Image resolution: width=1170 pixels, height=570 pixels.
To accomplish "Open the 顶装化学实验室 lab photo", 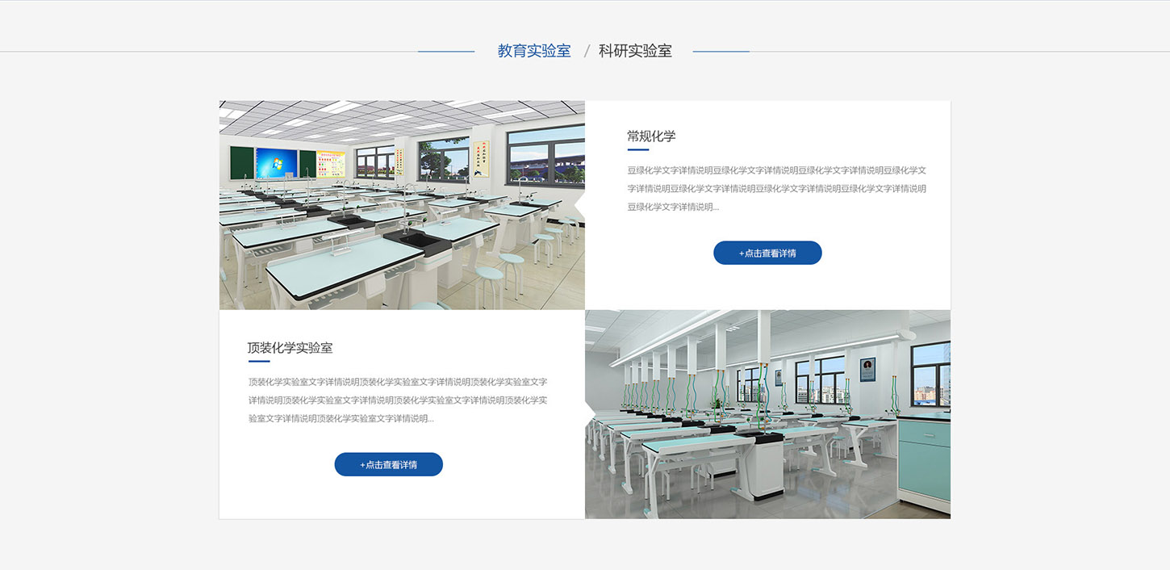I will (767, 414).
